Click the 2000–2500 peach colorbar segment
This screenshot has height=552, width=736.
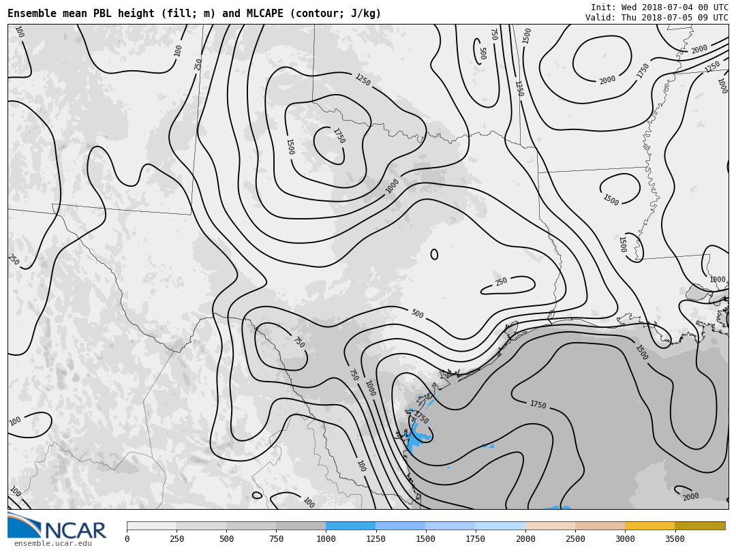coord(551,525)
